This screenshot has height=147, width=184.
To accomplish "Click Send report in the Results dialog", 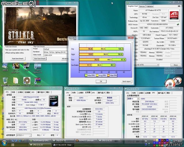I will point(126,81).
